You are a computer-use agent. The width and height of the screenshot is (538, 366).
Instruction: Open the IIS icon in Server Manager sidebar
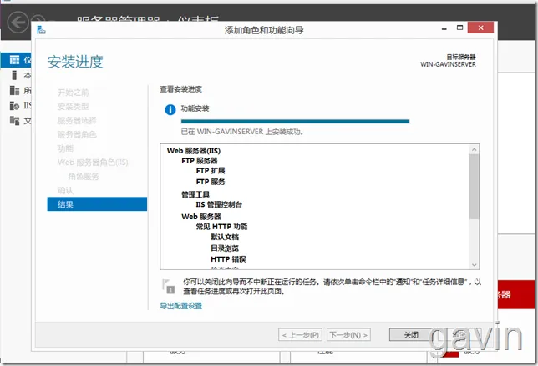point(14,106)
